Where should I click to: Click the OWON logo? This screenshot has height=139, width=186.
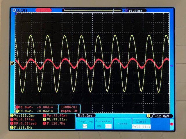(20, 10)
